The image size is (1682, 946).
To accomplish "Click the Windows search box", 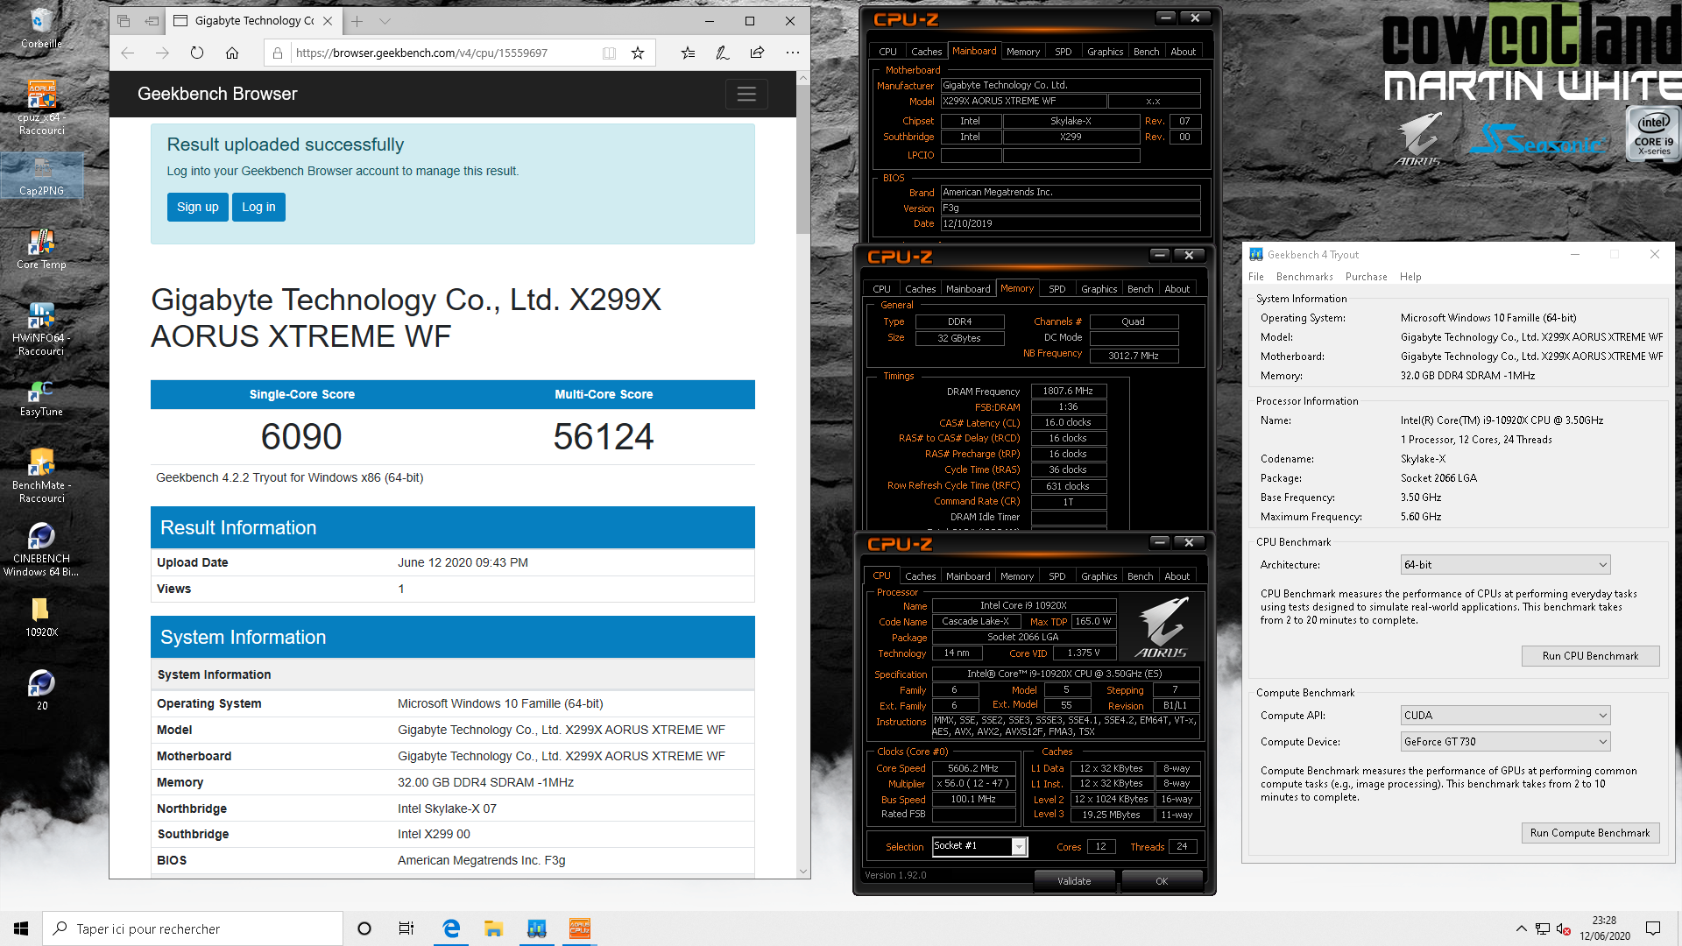I will click(193, 928).
